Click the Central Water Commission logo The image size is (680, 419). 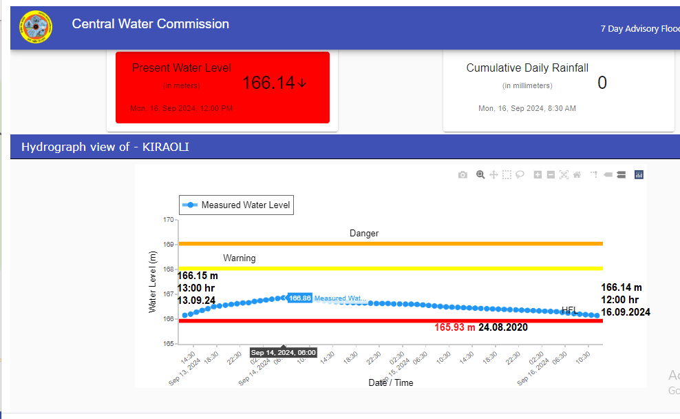[36, 27]
